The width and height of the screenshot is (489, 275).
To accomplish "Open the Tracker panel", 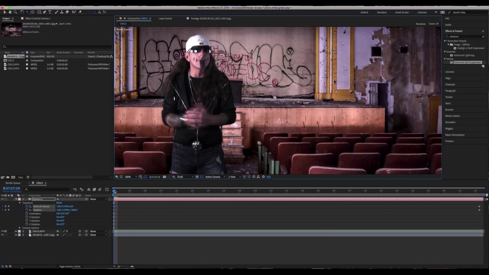I will [x=449, y=97].
